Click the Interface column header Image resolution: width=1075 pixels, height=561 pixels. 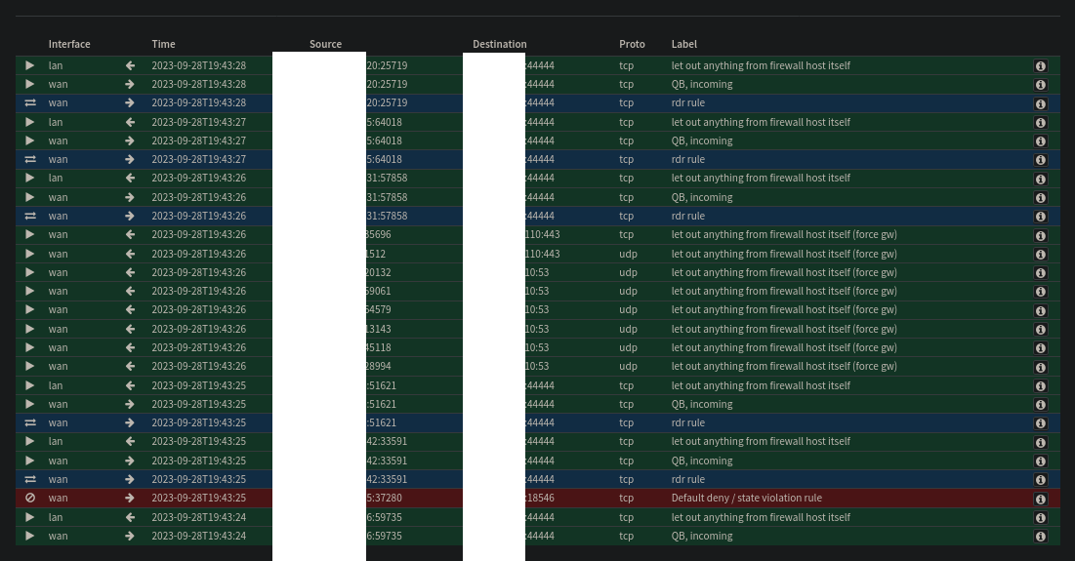[x=69, y=44]
